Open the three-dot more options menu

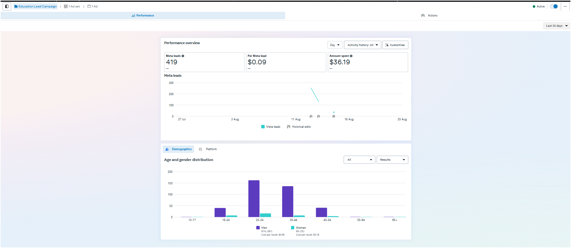click(x=565, y=6)
